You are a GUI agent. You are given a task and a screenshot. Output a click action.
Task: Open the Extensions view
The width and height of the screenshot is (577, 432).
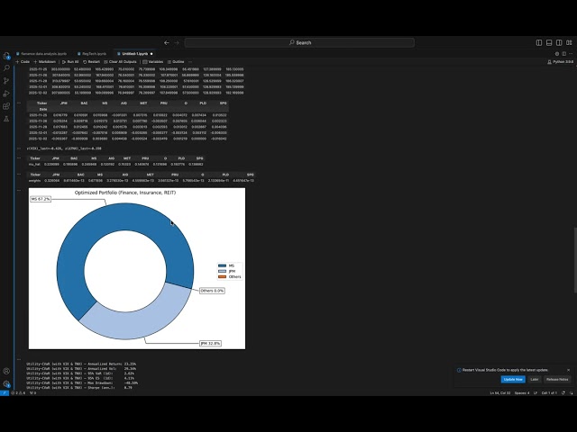pos(6,105)
